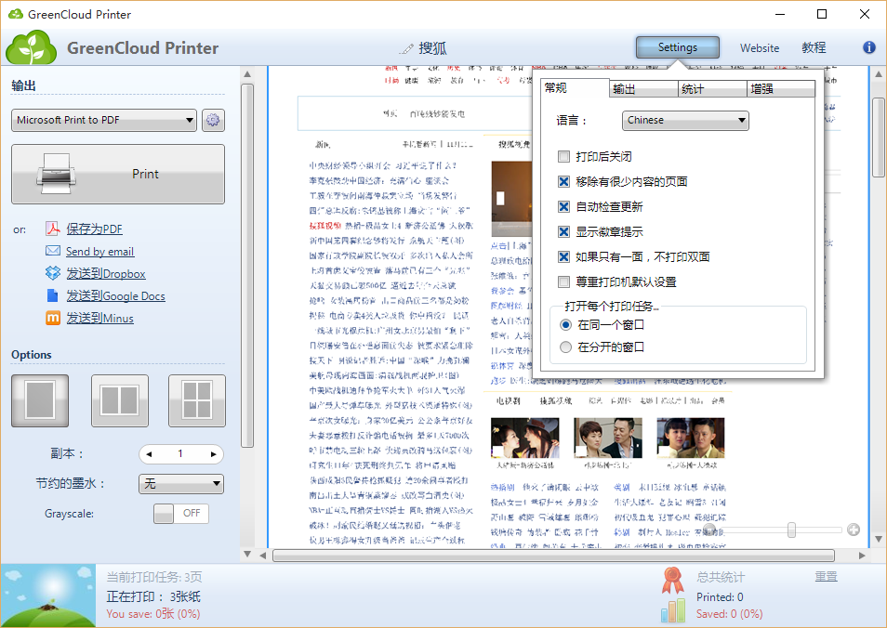Viewport: 887px width, 628px height.
Task: Switch to the 统计 settings tab
Action: coord(711,89)
